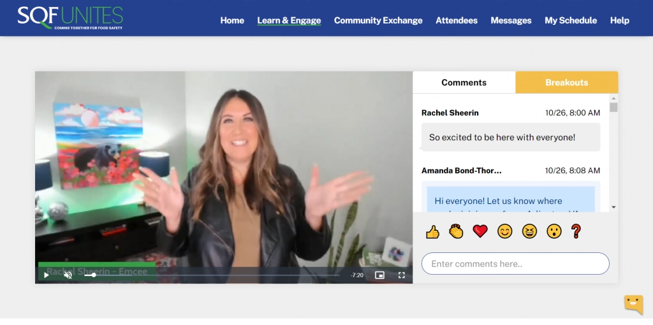Switch to the Breakouts tab

point(567,82)
